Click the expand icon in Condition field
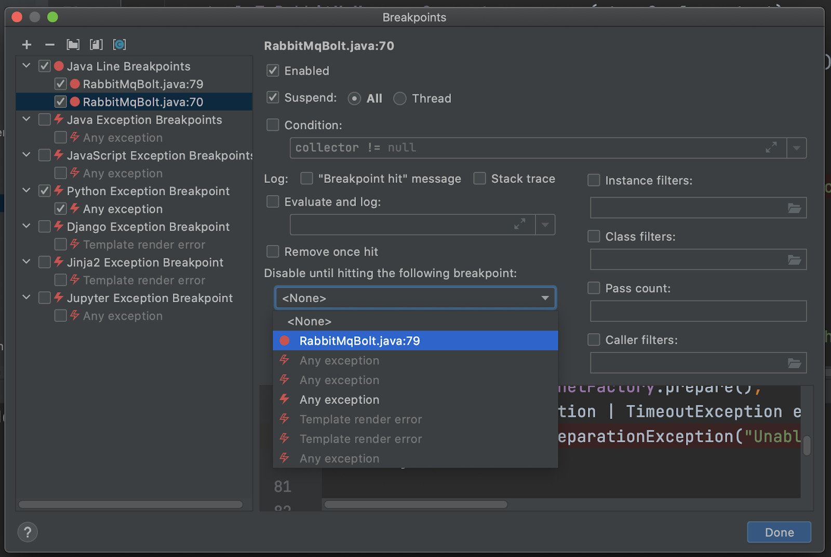The height and width of the screenshot is (557, 831). point(771,148)
